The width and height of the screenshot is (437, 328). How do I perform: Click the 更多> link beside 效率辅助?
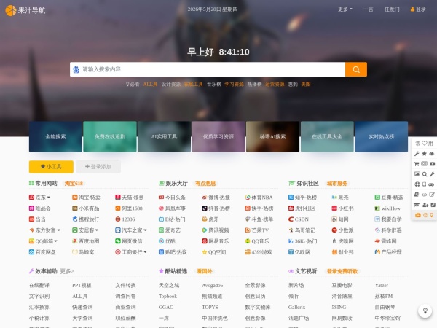pos(67,271)
